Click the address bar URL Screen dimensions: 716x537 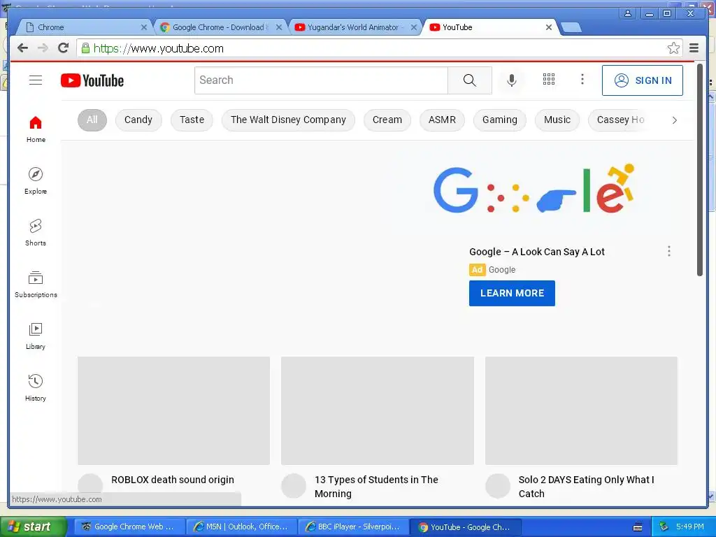159,48
